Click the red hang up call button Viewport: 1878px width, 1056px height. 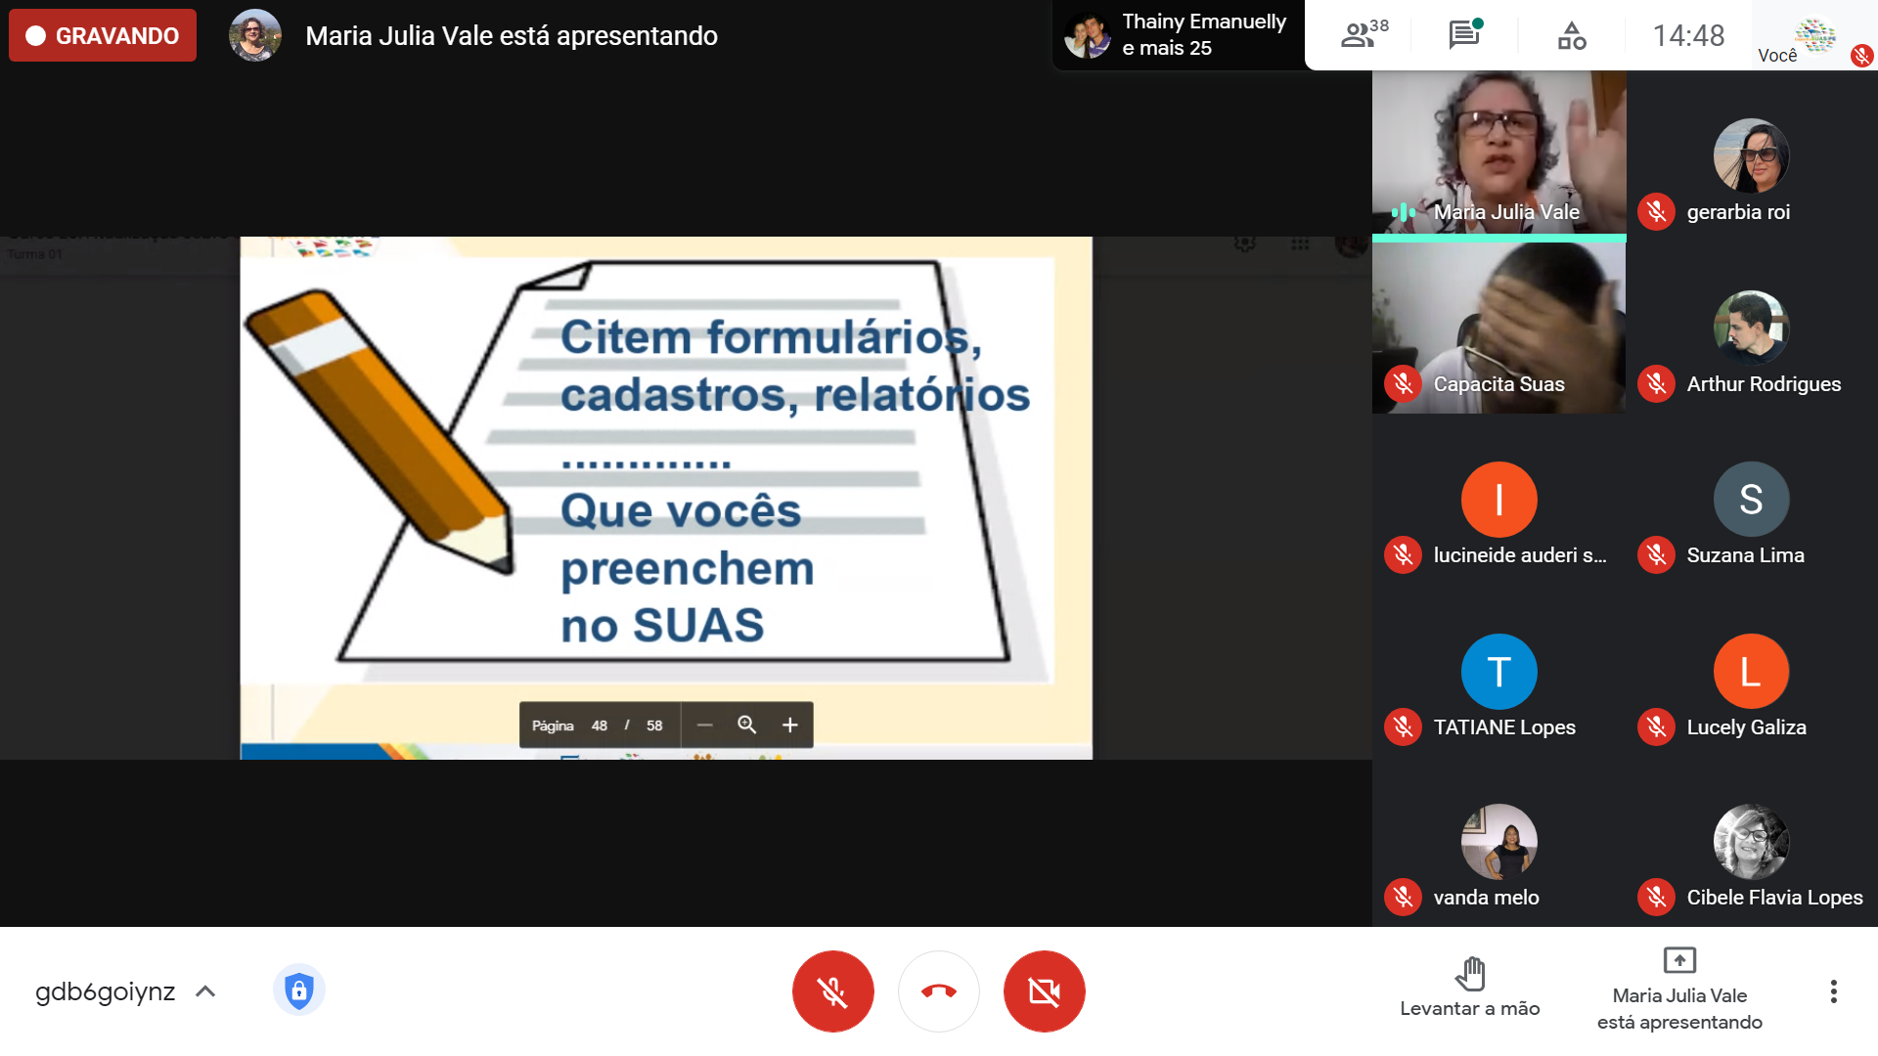point(938,991)
